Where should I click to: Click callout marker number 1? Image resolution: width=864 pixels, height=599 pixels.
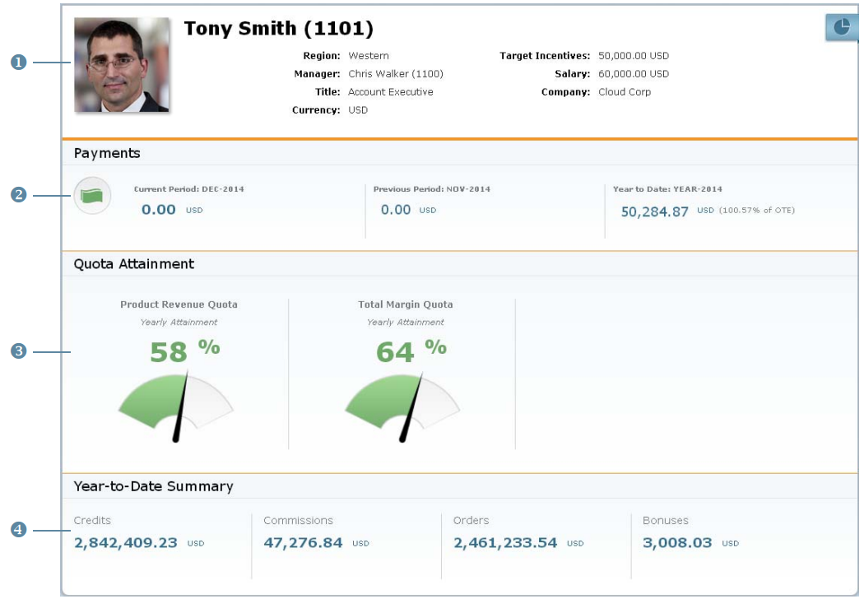pyautogui.click(x=19, y=62)
